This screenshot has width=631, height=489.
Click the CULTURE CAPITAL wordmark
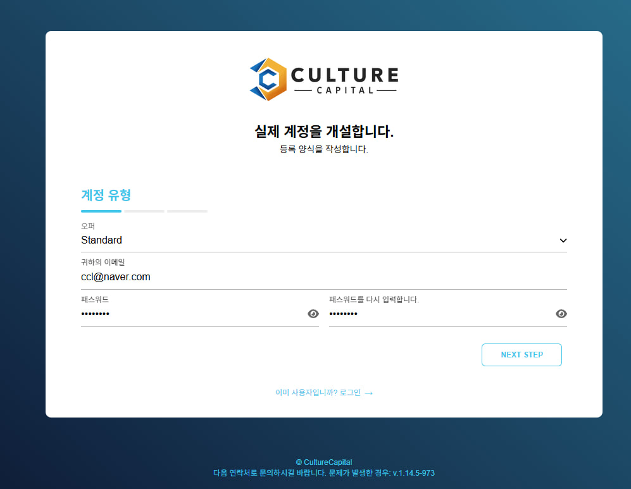pos(344,80)
